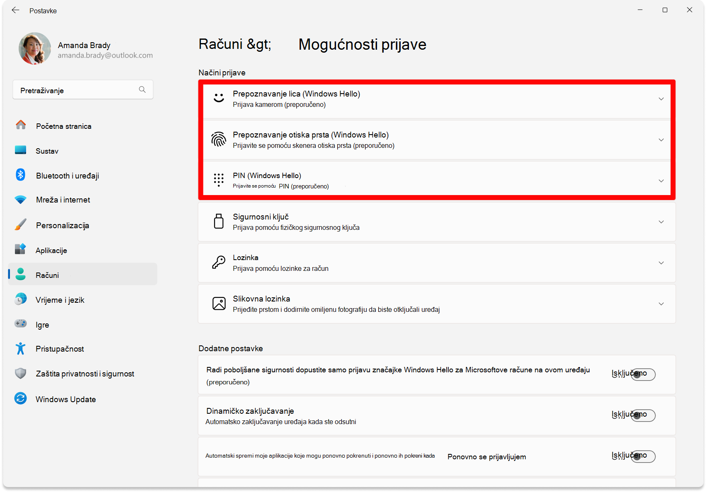Click Ponovno se prijavljujem text
The width and height of the screenshot is (706, 492).
tap(487, 457)
